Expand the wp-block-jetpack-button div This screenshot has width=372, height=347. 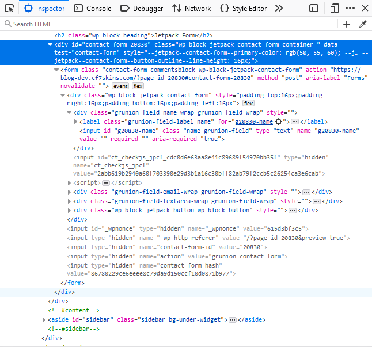pos(70,210)
